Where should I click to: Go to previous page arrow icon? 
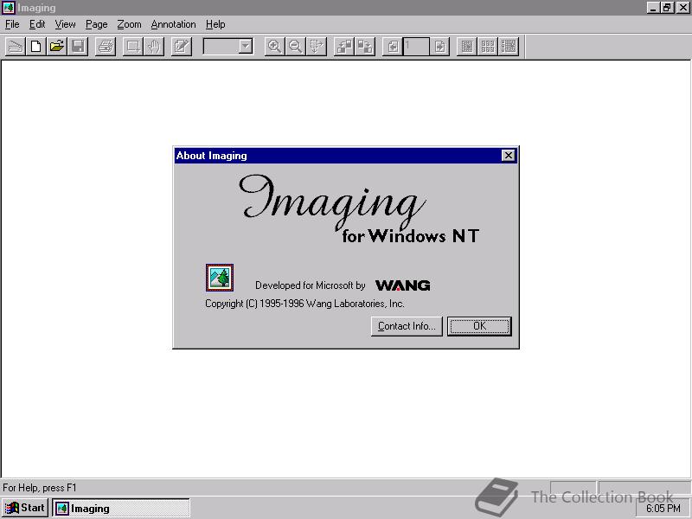[x=393, y=47]
